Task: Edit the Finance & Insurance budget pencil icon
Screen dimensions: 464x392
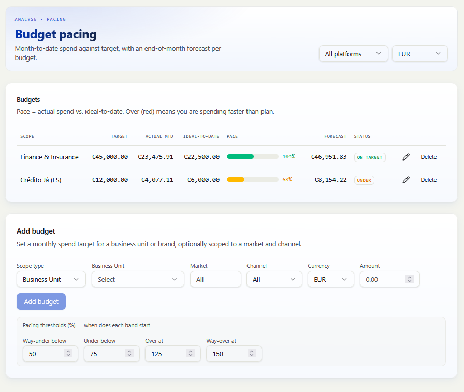Action: 406,157
